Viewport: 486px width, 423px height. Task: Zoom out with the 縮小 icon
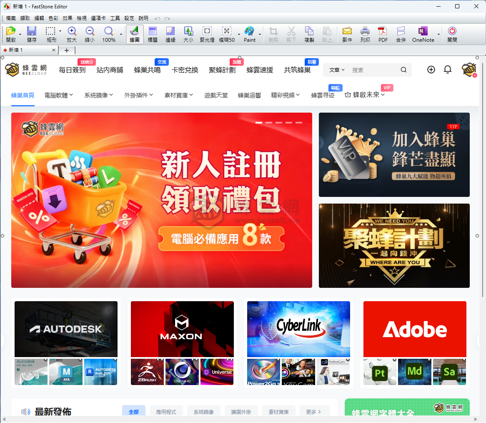pyautogui.click(x=90, y=34)
